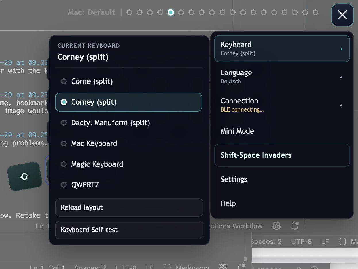This screenshot has width=358, height=269.
Task: Click the highlighted active layer dot
Action: click(x=171, y=12)
